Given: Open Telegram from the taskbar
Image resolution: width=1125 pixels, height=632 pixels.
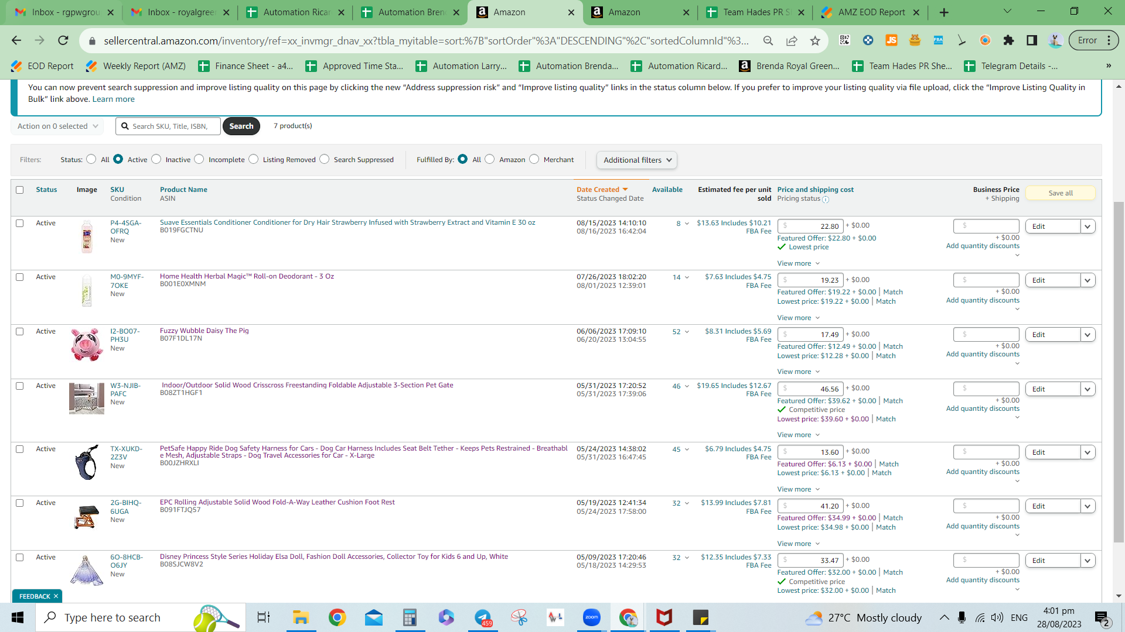Looking at the screenshot, I should tap(483, 617).
